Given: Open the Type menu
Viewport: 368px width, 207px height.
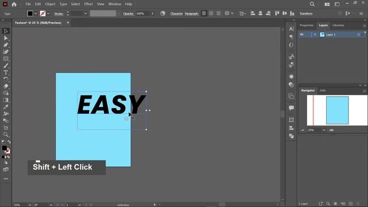Looking at the screenshot, I should tap(63, 4).
